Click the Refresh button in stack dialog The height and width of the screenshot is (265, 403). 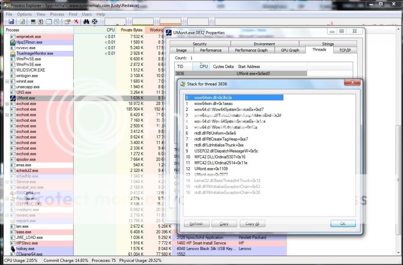(x=197, y=224)
